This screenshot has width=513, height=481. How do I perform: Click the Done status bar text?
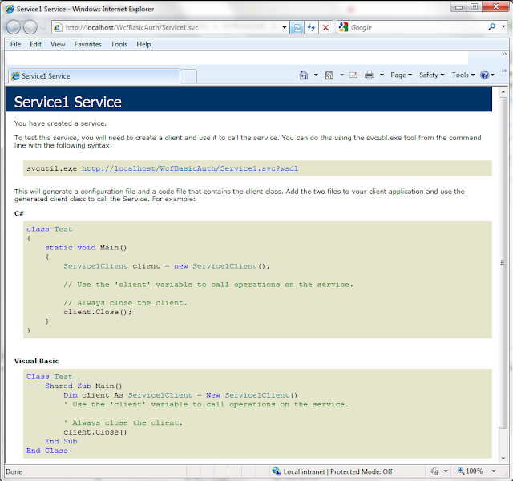14,471
